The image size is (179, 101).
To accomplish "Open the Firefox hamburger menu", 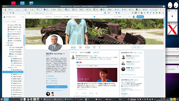I will (163, 13).
